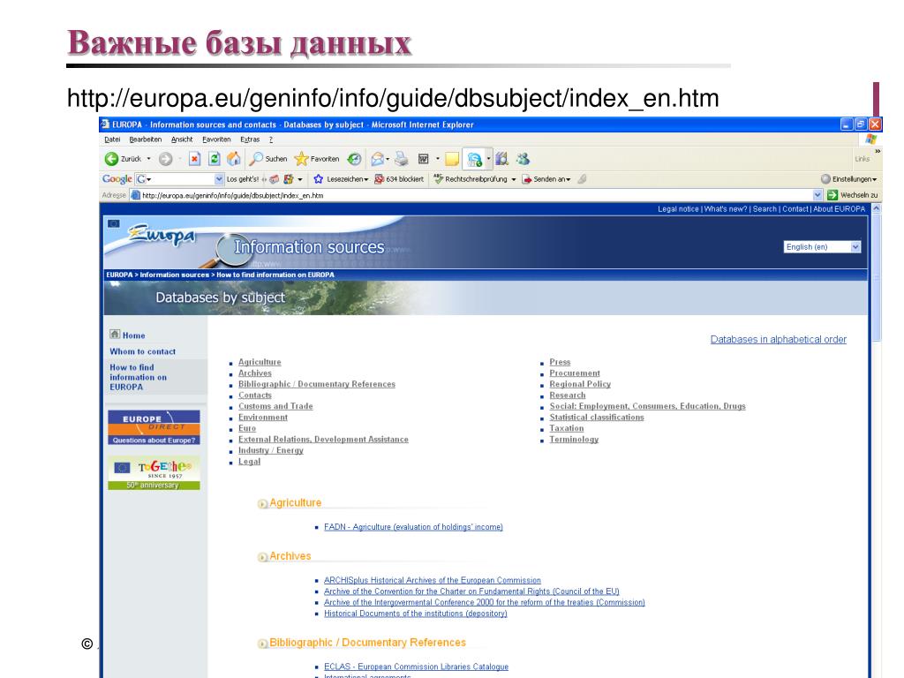Click Information sources breadcrumb link

pyautogui.click(x=175, y=275)
